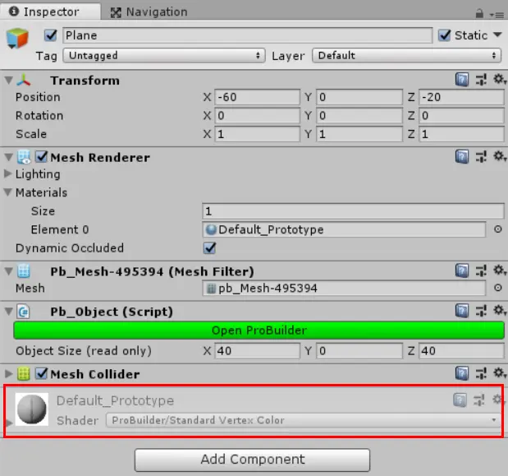
Task: Pick material with Element 0 object picker
Action: (x=498, y=229)
